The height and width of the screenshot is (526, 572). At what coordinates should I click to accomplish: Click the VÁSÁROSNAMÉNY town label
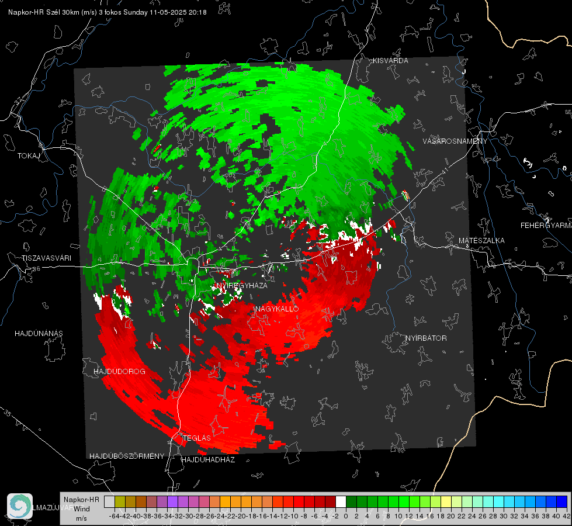coord(455,141)
